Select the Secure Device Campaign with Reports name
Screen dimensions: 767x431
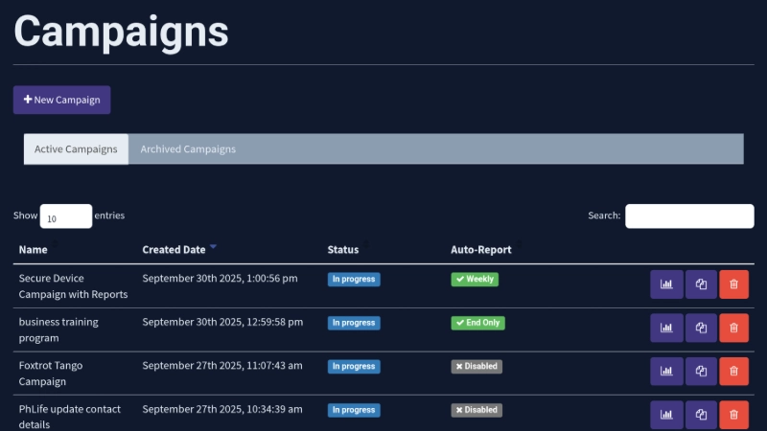point(73,285)
